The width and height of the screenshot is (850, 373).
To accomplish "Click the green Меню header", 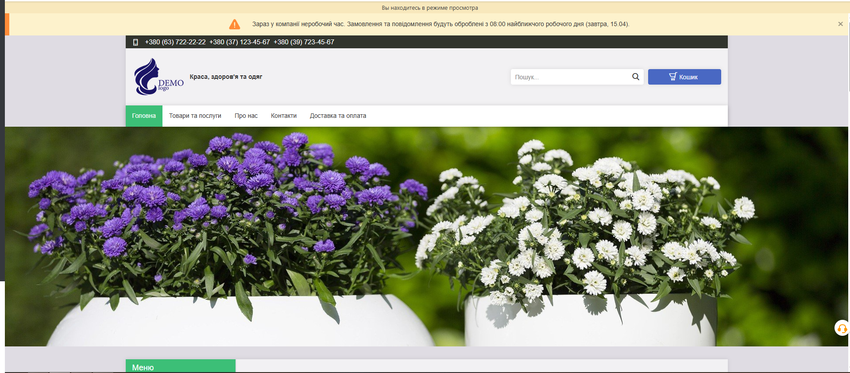I will (180, 366).
